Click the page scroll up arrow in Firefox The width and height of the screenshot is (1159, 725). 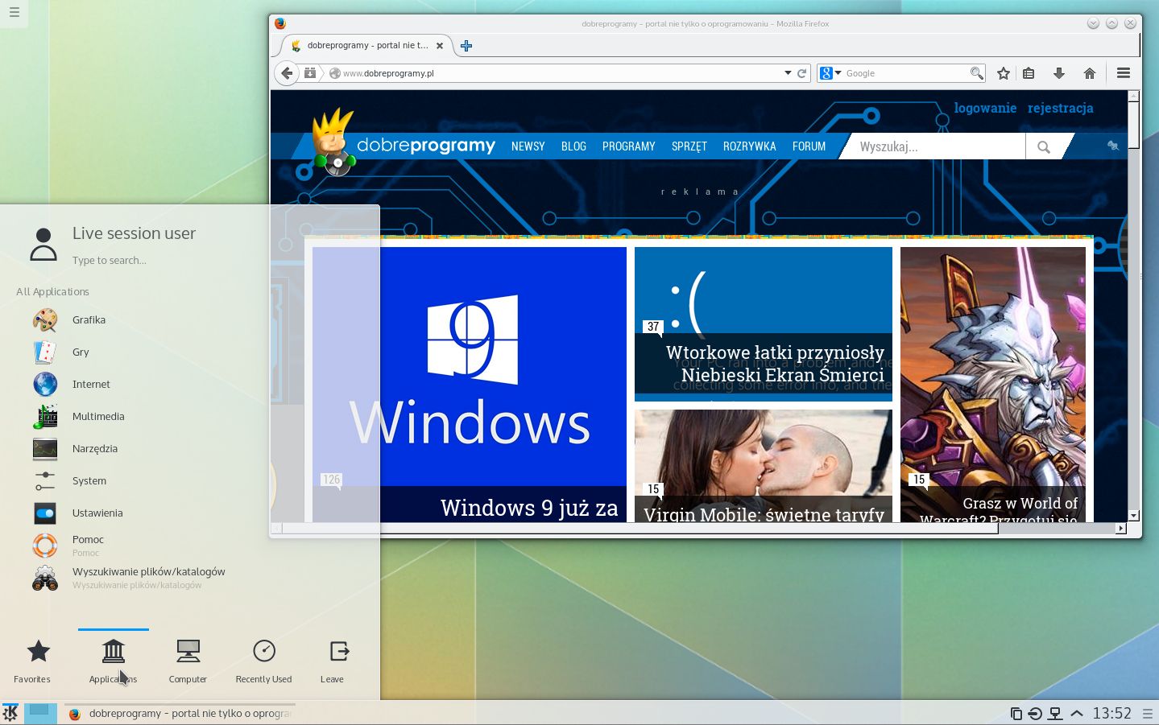(1133, 96)
